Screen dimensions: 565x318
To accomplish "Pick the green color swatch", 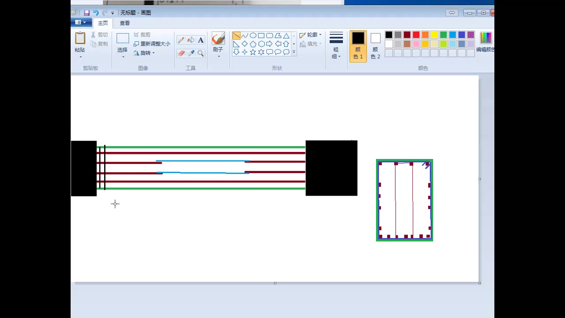I will pyautogui.click(x=443, y=35).
